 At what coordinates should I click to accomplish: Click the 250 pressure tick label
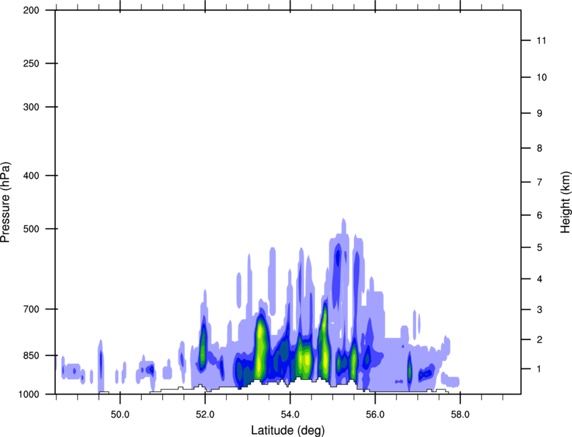pos(31,63)
